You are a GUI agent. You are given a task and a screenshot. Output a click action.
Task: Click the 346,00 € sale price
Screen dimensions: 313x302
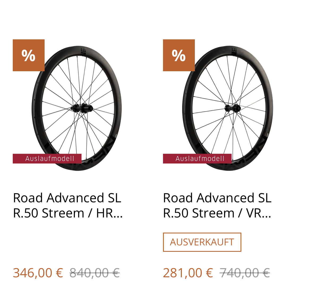pyautogui.click(x=38, y=273)
